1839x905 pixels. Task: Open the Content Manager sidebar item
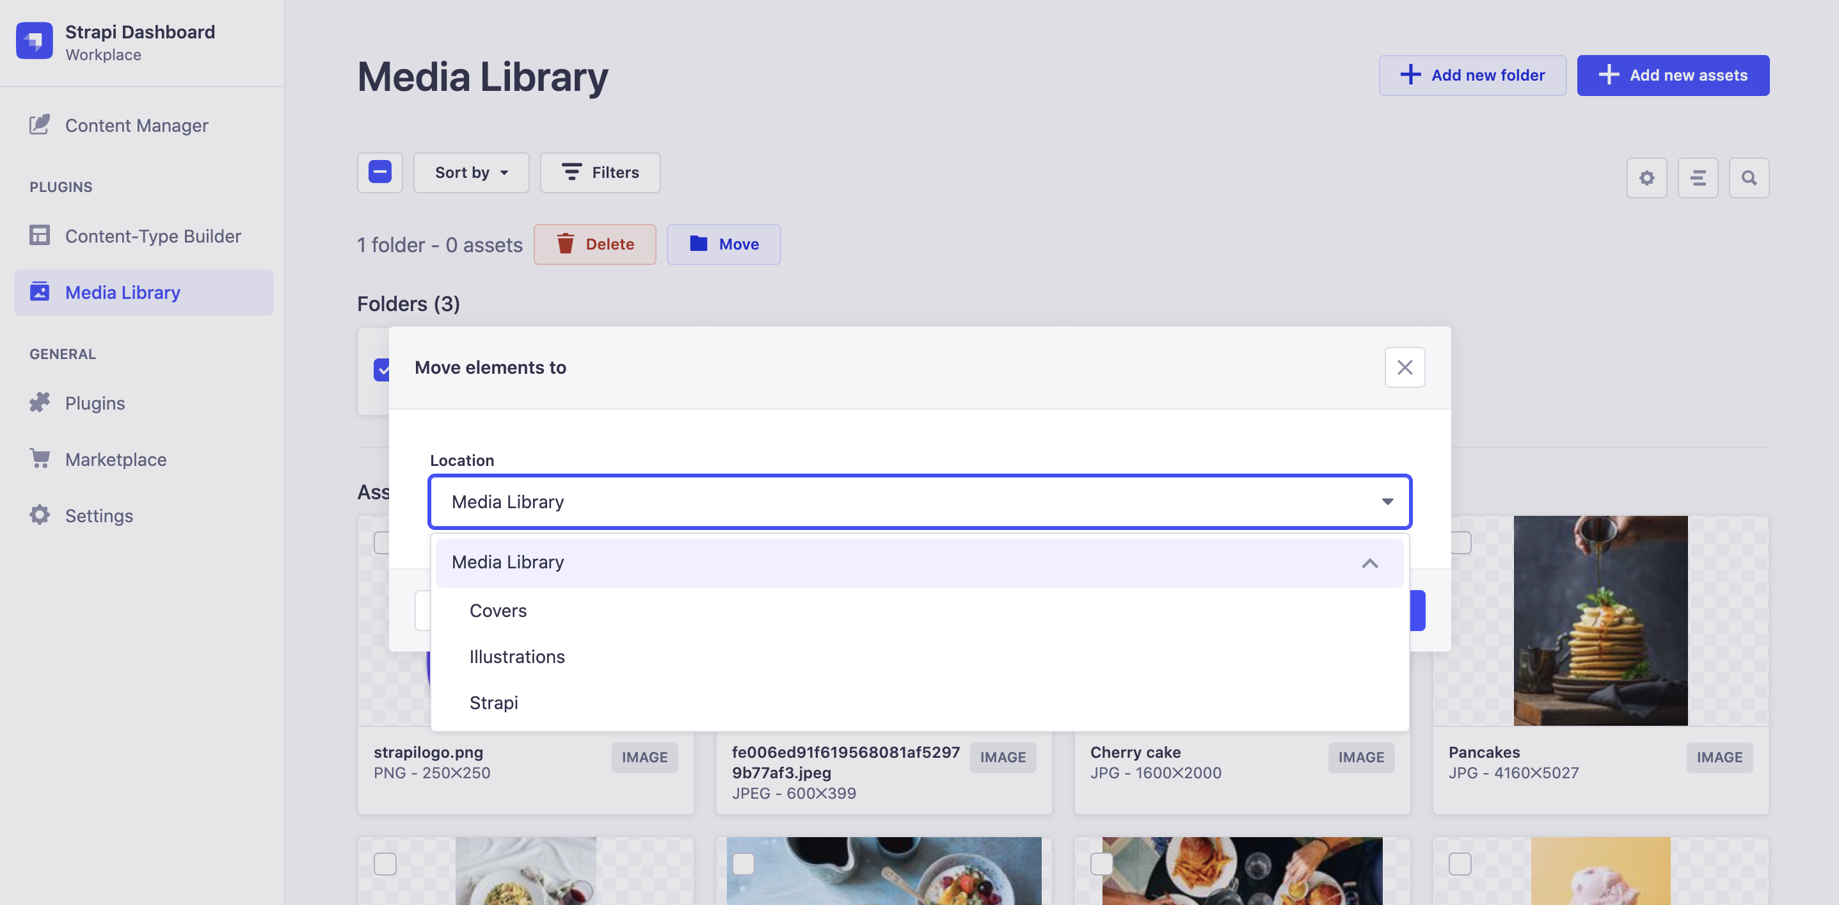coord(136,125)
